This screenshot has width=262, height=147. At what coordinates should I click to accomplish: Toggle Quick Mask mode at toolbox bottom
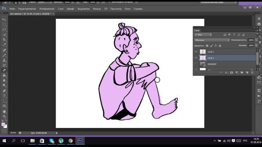pyautogui.click(x=4, y=131)
